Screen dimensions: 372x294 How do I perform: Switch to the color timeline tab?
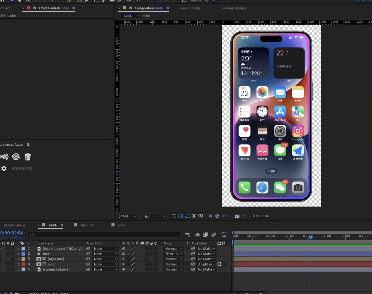[x=122, y=225]
